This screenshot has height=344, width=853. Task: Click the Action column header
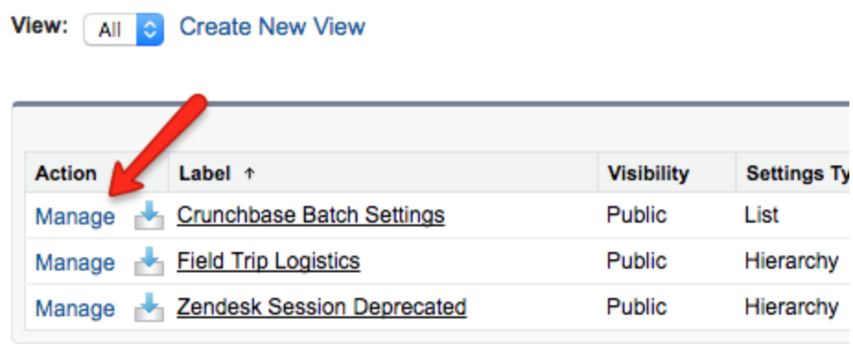(65, 173)
